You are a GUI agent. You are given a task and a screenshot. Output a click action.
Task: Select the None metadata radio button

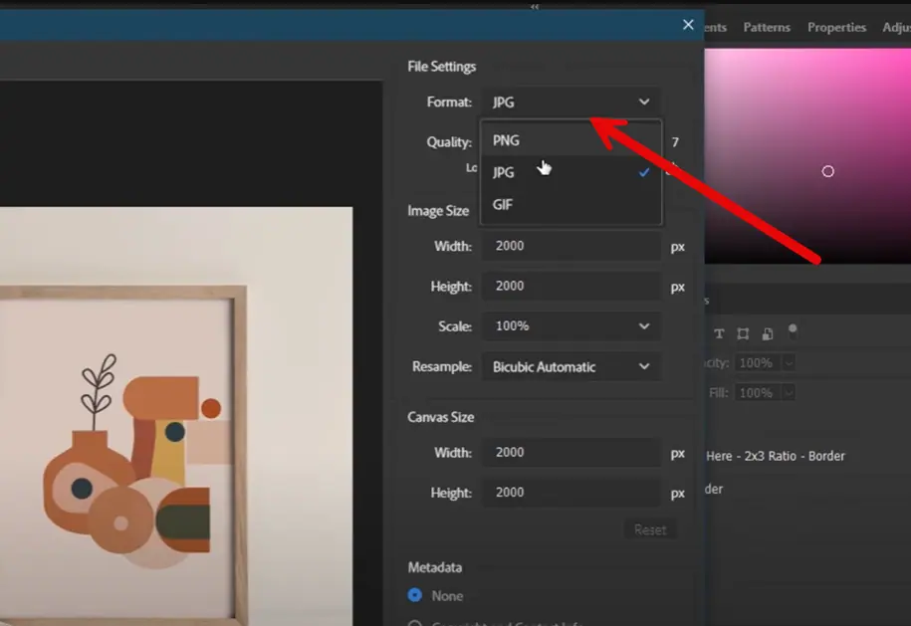[415, 595]
